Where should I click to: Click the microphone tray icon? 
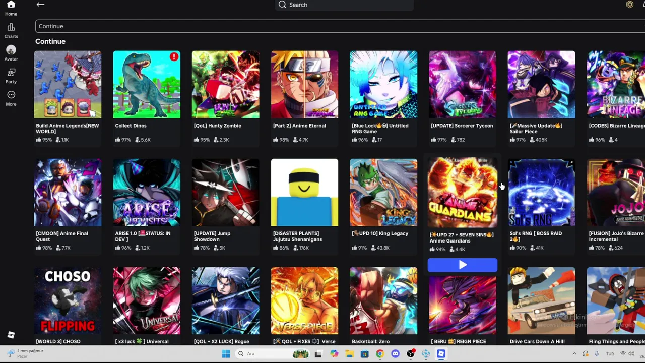597,354
